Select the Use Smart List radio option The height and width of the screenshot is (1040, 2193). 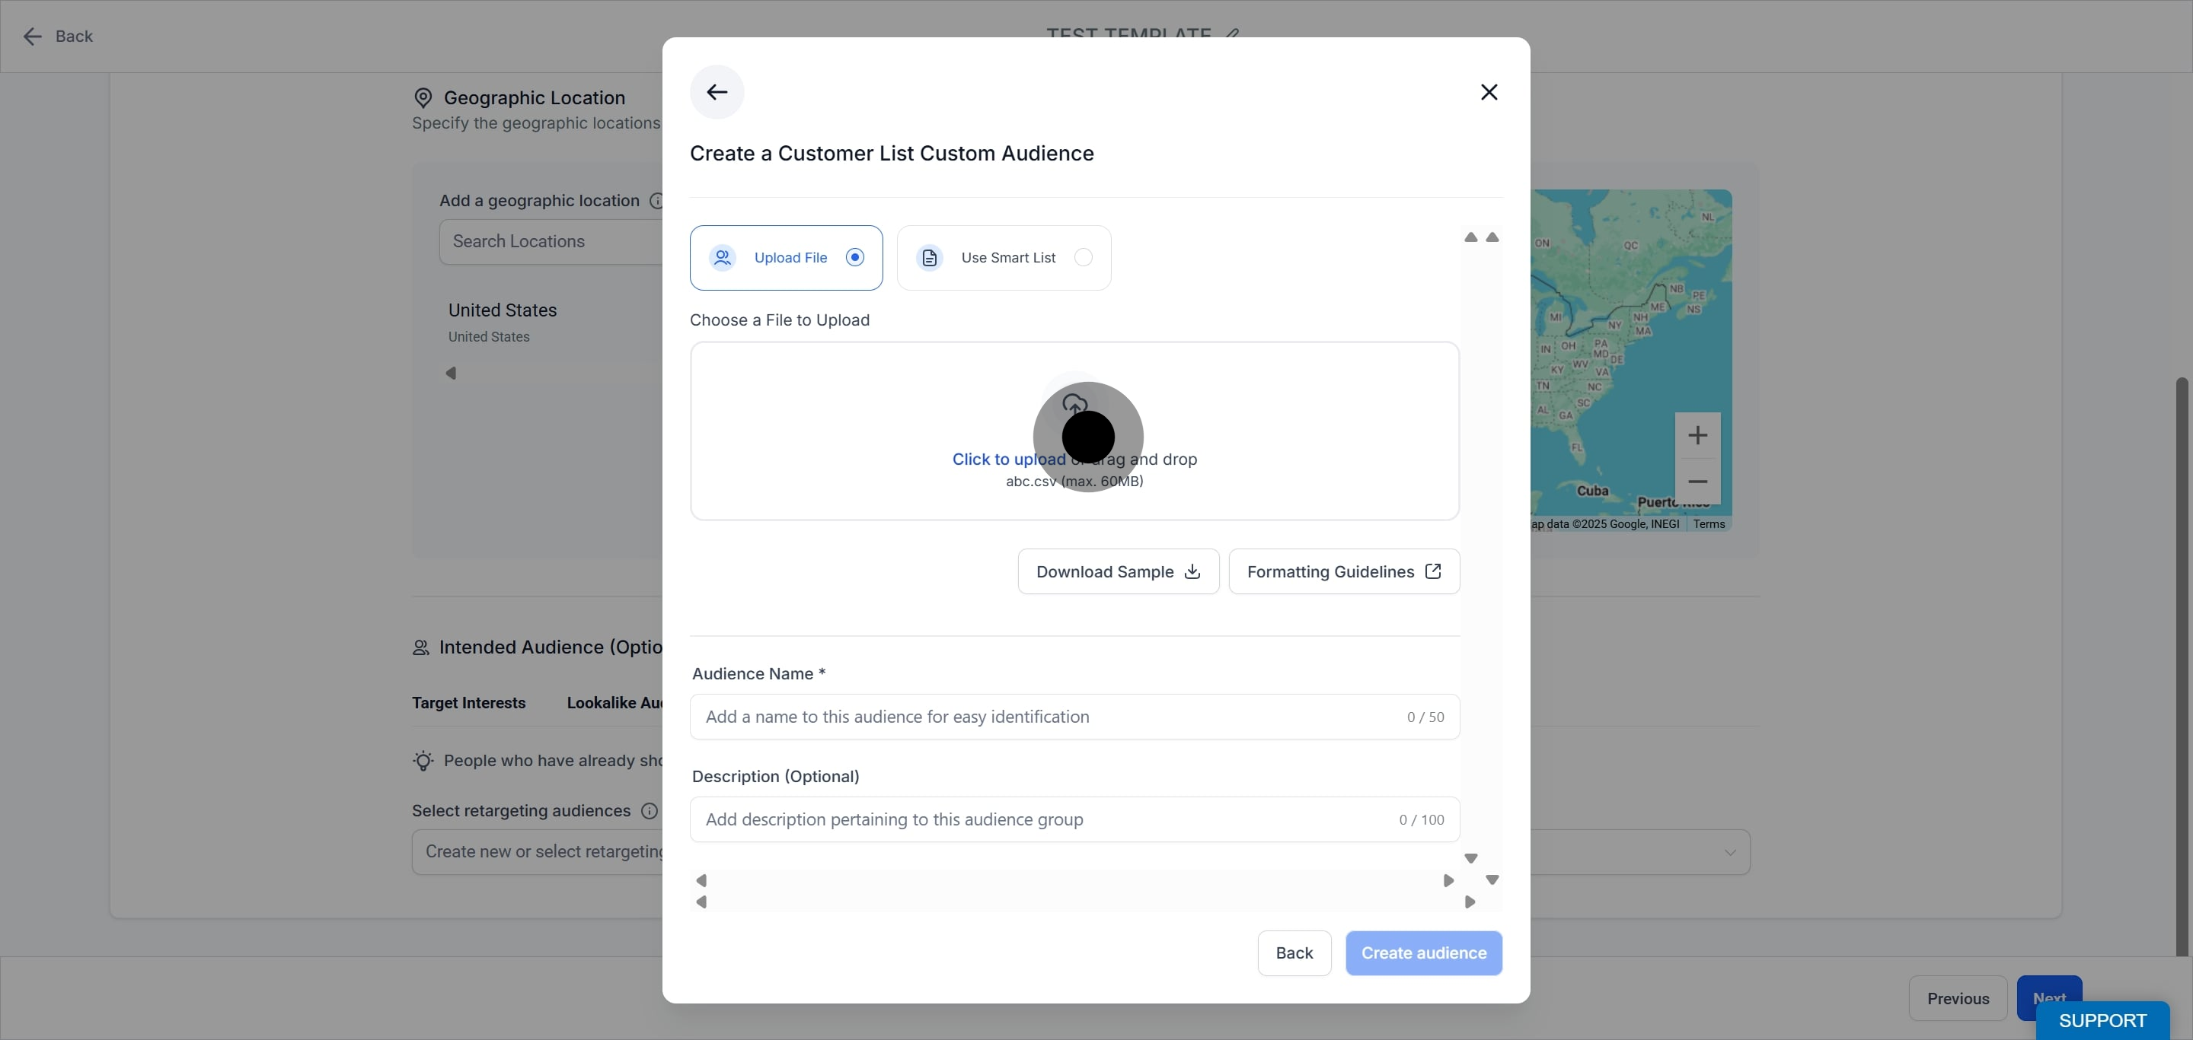[1083, 258]
